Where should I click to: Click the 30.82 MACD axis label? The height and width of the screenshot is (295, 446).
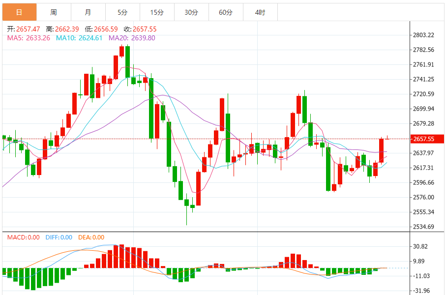[420, 246]
